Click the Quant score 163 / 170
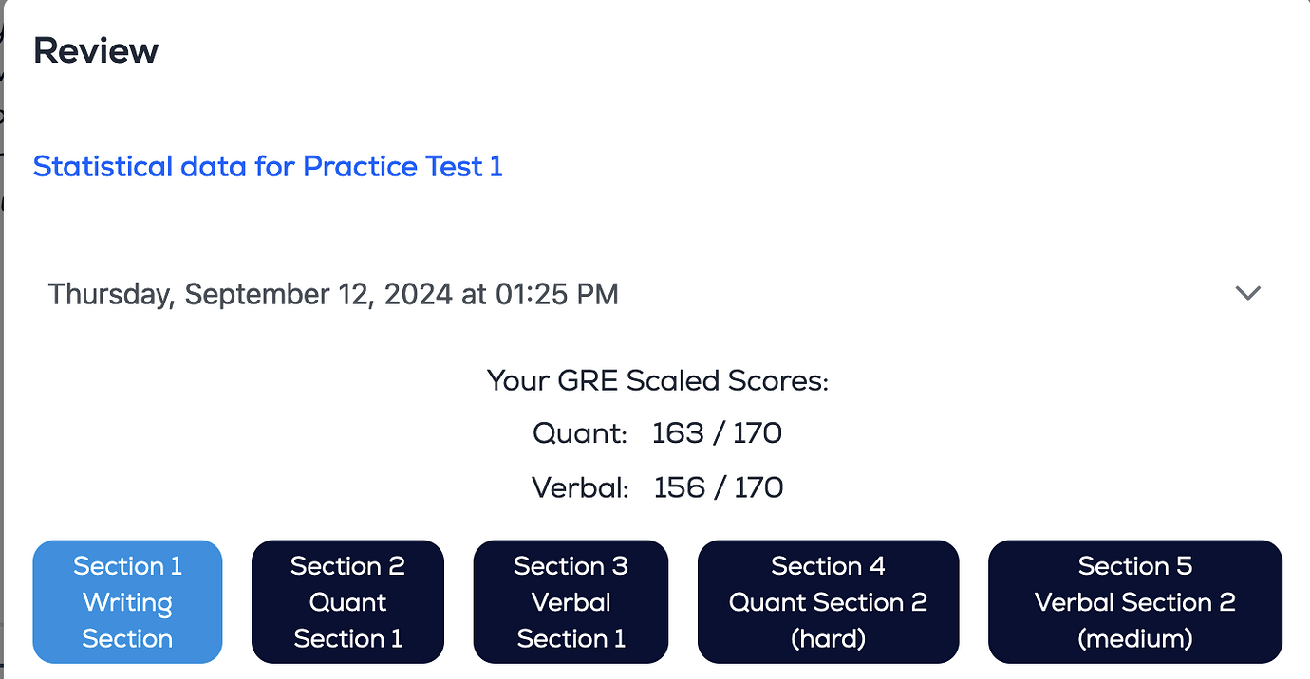 (717, 432)
